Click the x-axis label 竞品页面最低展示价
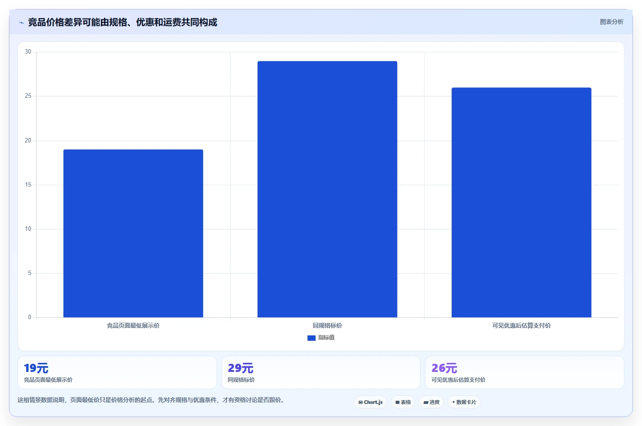Image resolution: width=642 pixels, height=426 pixels. point(133,325)
